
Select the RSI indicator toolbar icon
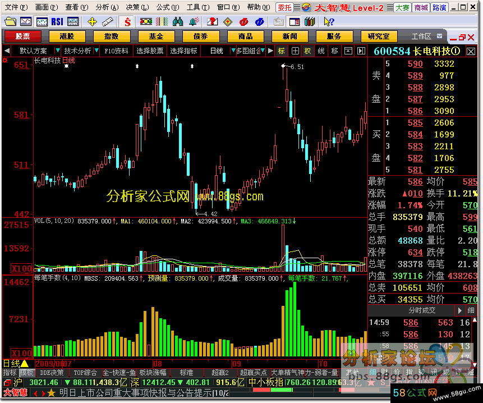coord(57,21)
